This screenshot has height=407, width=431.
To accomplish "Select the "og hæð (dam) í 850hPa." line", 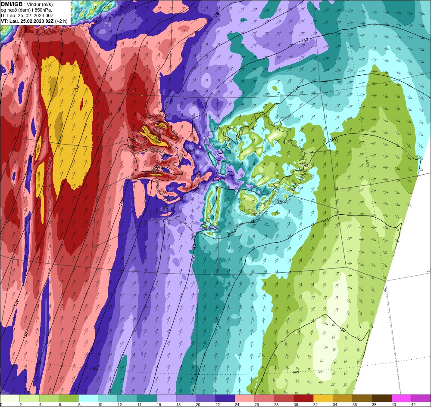I will tap(27, 10).
